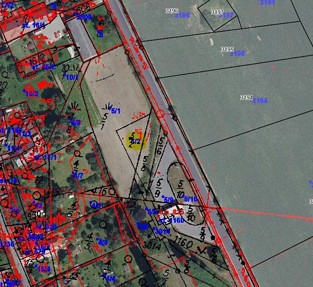Select blue parcel label 10/2

click(x=32, y=94)
